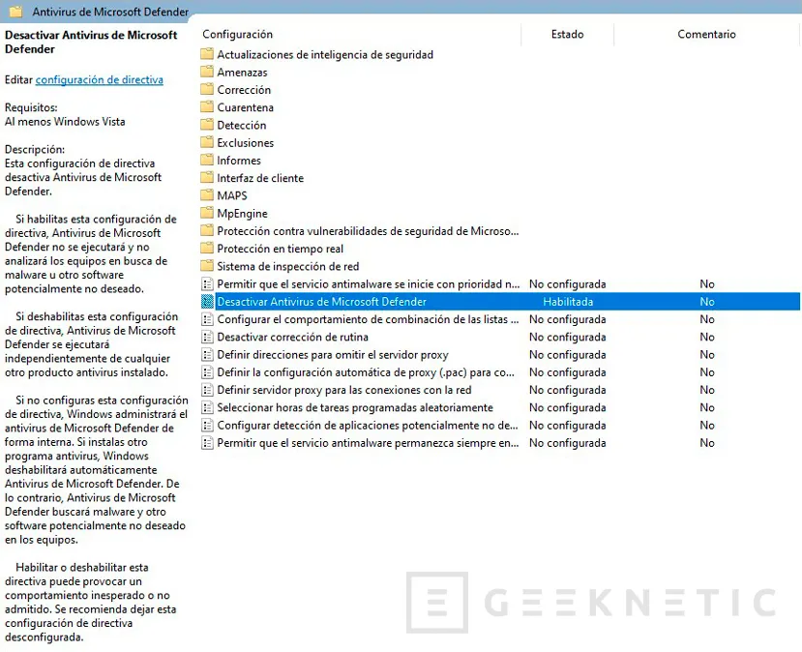Click the Corrección folder icon

pos(207,90)
